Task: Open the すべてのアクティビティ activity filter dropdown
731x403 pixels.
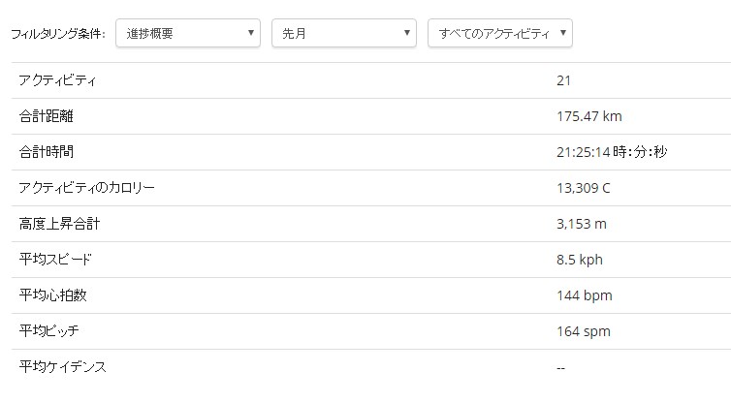Action: [x=500, y=33]
